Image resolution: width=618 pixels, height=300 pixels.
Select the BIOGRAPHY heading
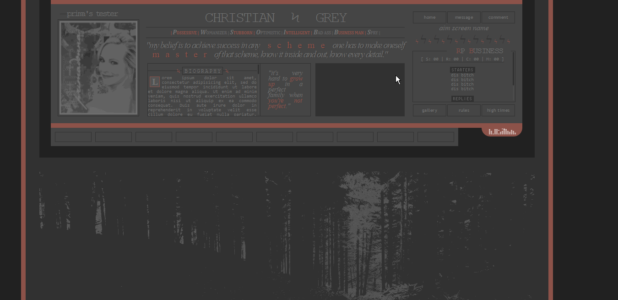click(203, 71)
